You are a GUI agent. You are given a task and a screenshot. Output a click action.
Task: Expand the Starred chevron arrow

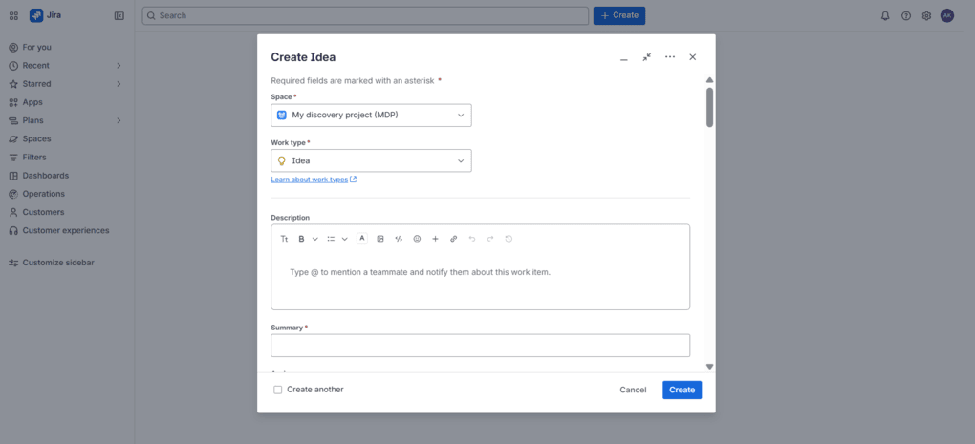click(119, 84)
